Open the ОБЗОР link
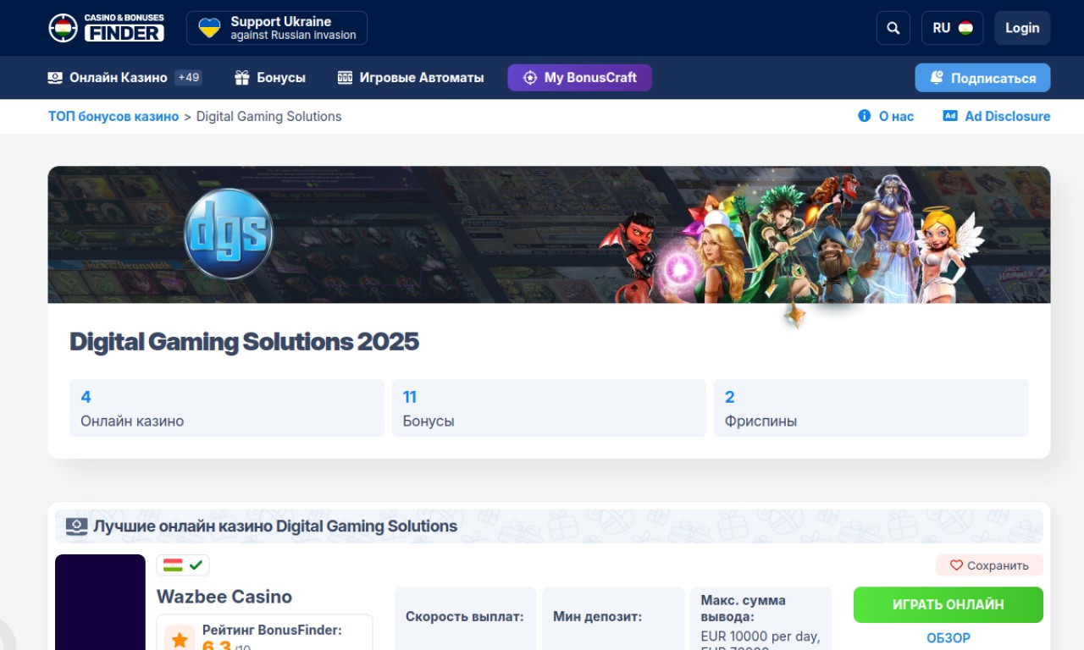The width and height of the screenshot is (1084, 650). pyautogui.click(x=948, y=638)
